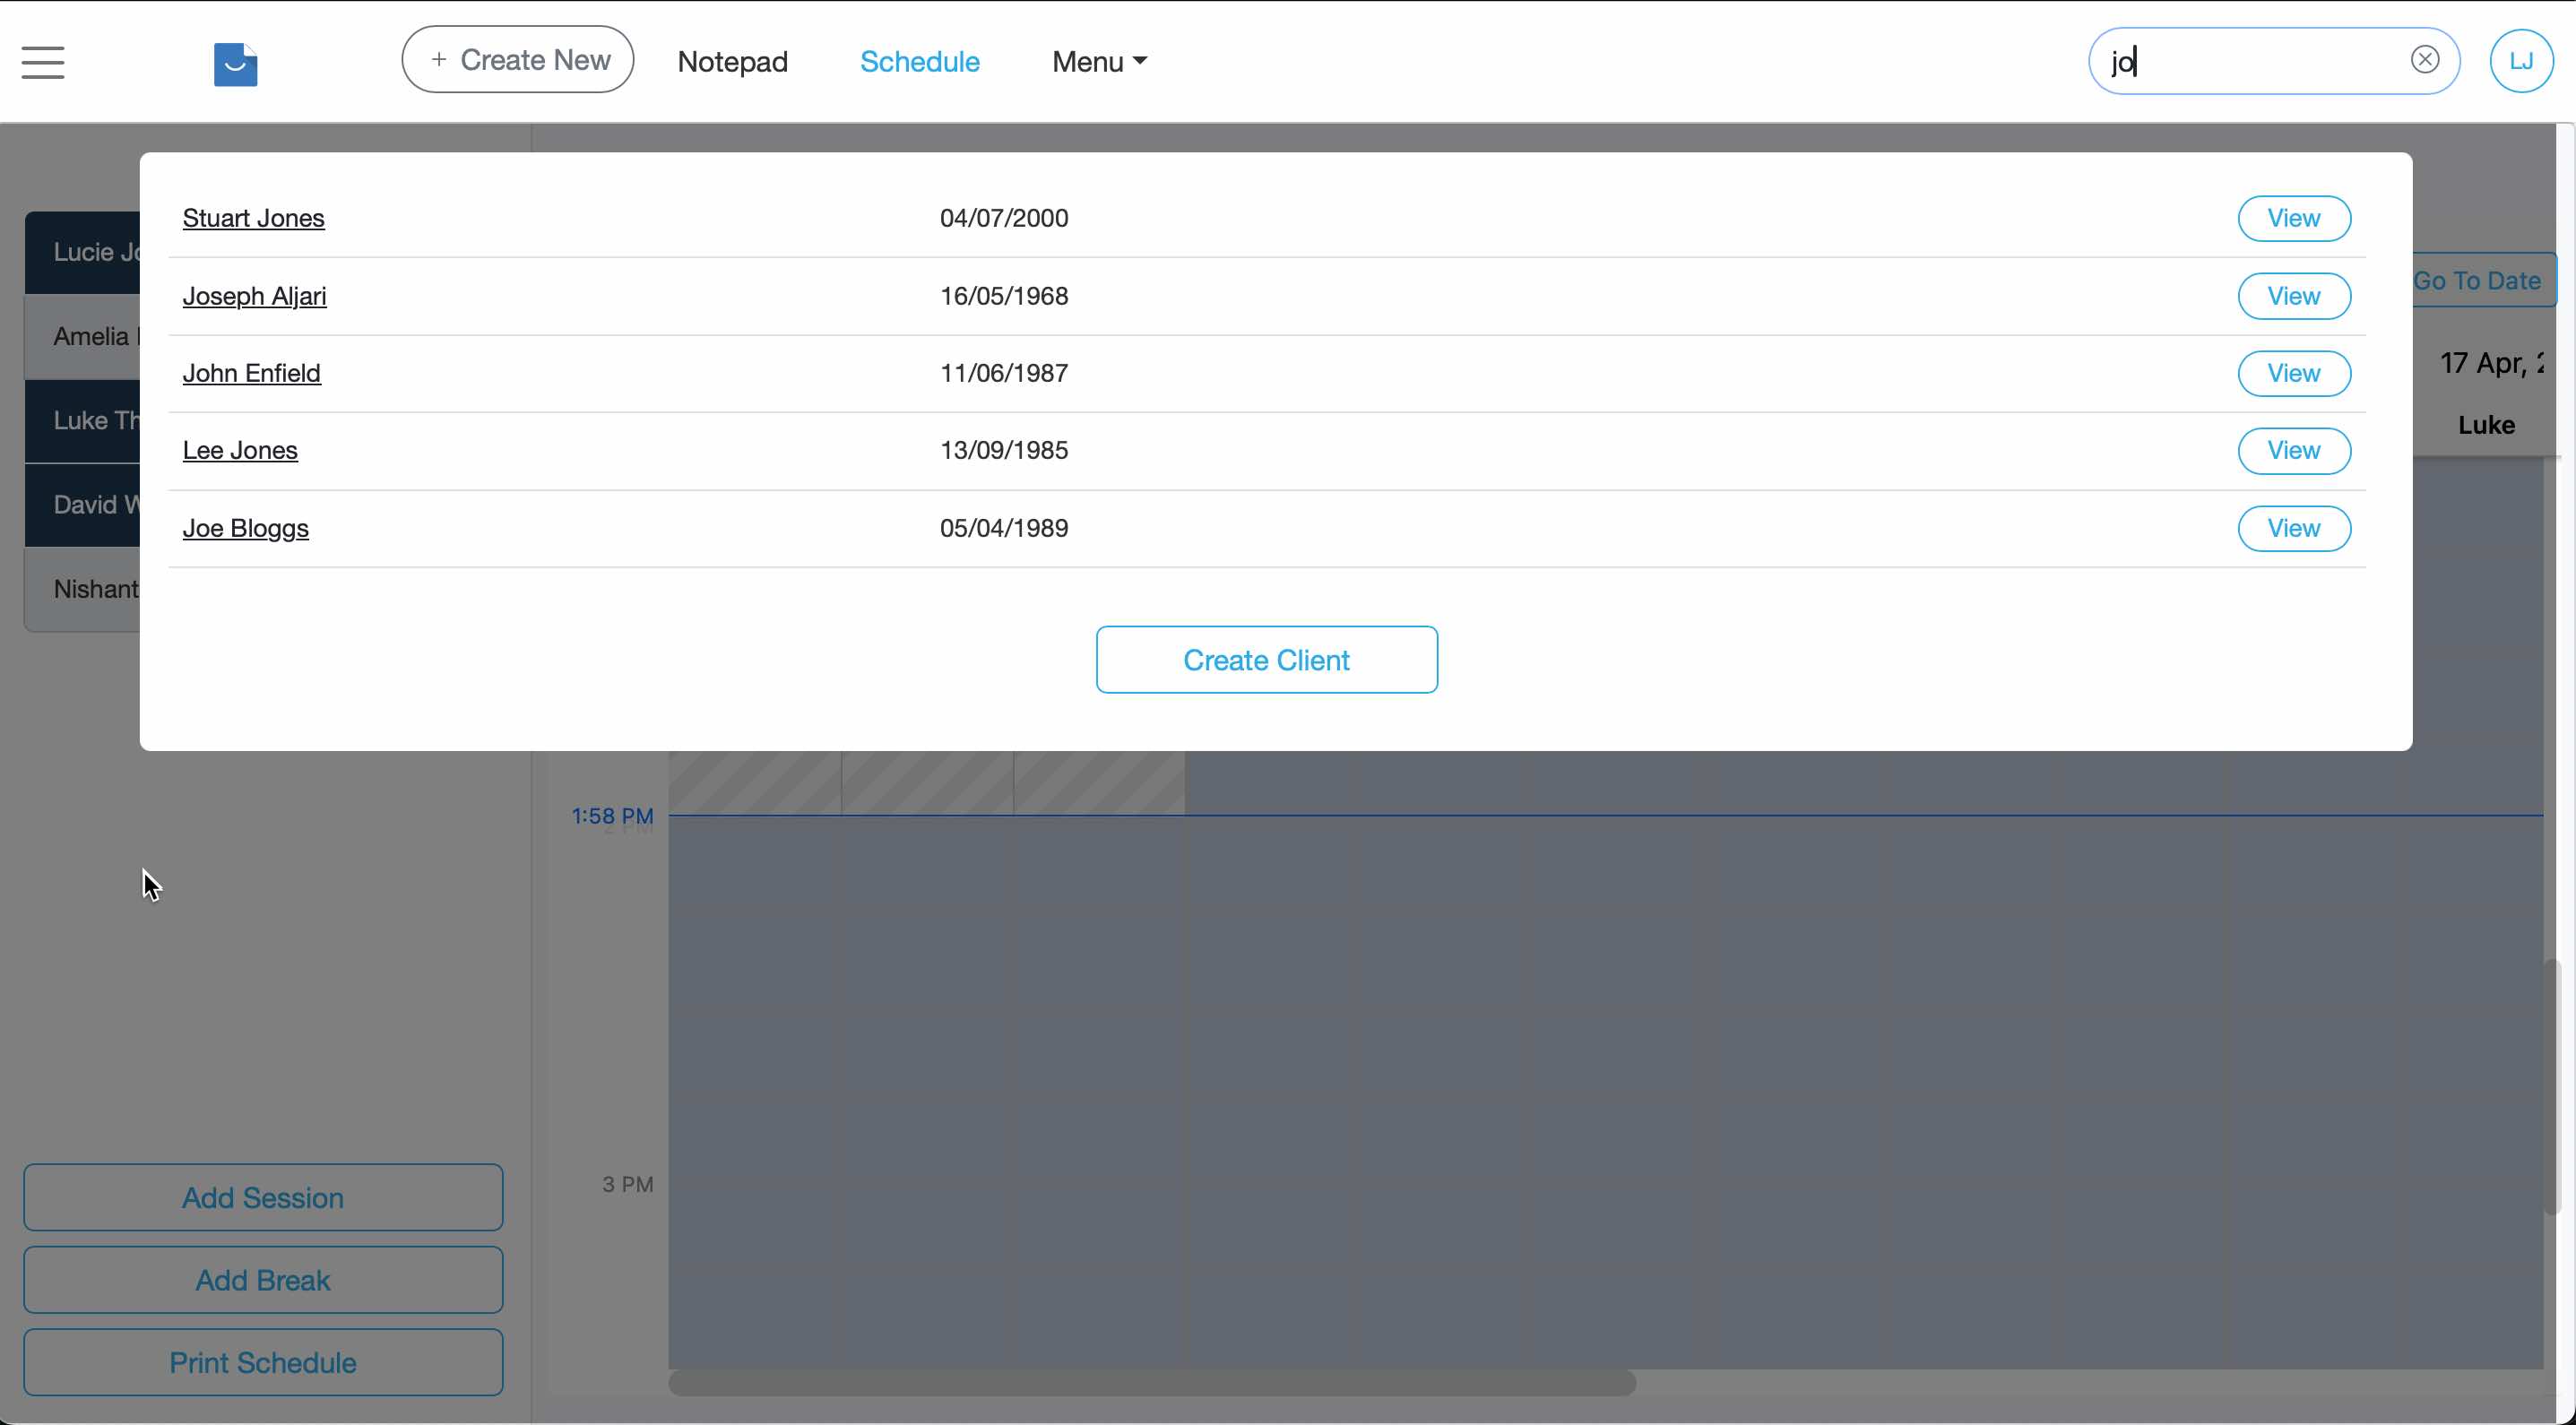Open the Lee Jones client link

click(x=240, y=450)
